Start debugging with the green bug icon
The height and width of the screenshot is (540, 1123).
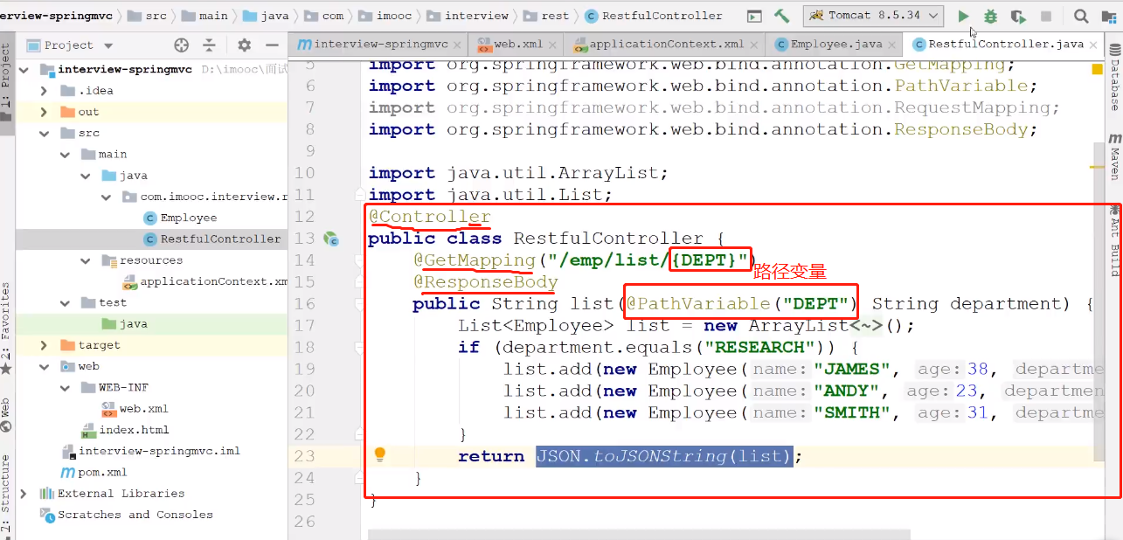(x=990, y=16)
